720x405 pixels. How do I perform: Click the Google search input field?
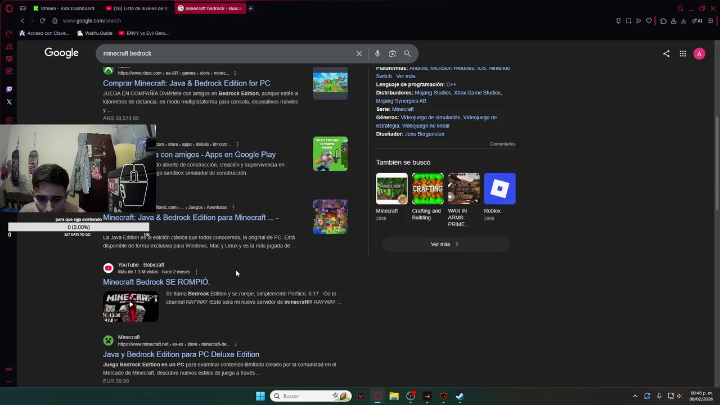click(x=225, y=53)
